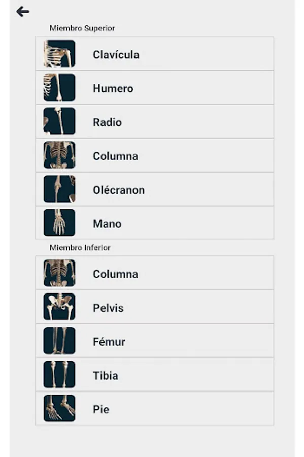Go back using the arrow icon

pos(23,12)
